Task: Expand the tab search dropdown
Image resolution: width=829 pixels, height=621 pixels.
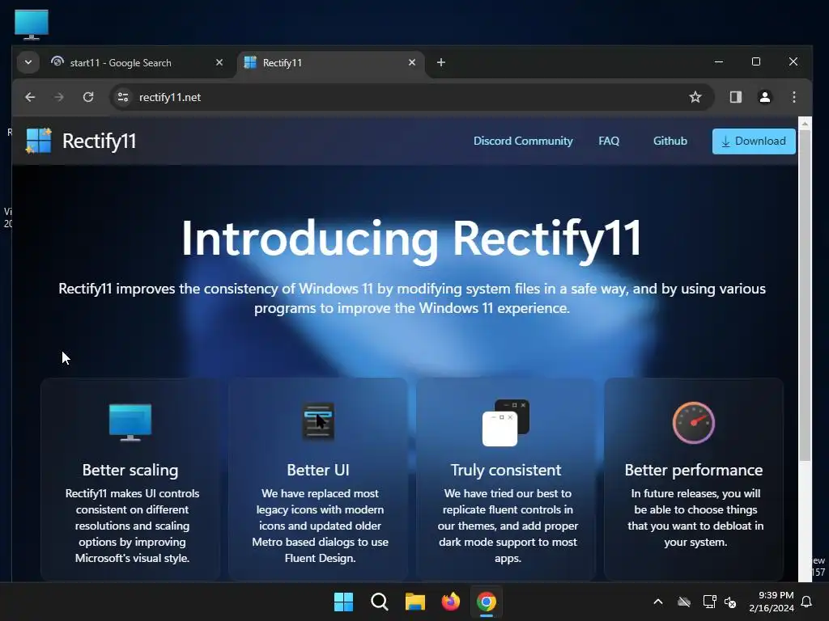Action: [x=28, y=62]
